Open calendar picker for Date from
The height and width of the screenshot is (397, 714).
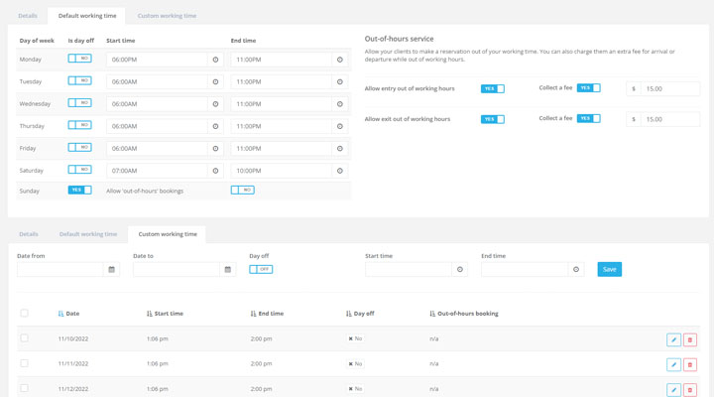[111, 269]
